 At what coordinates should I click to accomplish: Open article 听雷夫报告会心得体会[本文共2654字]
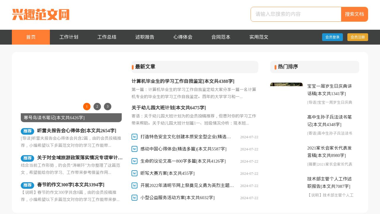(x=77, y=130)
